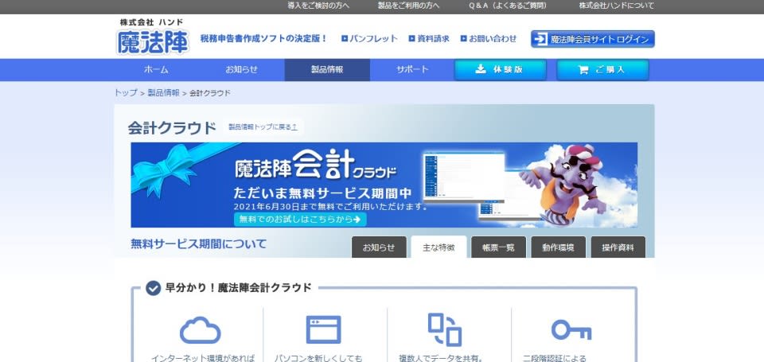
Task: Select the 主な特徴 tab
Action: point(439,247)
